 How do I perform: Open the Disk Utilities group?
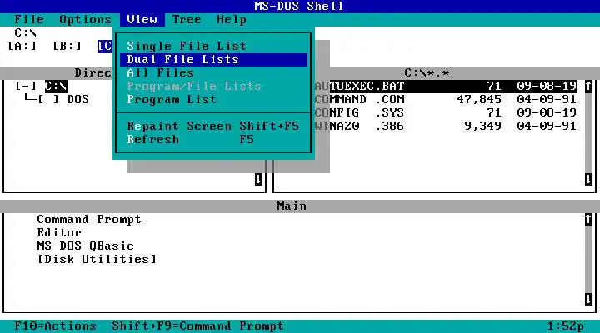[97, 260]
